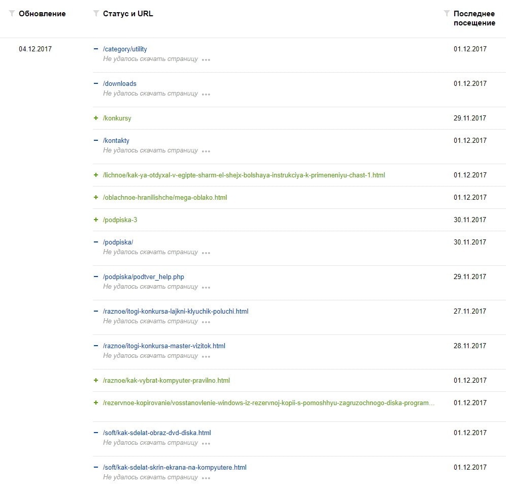Viewport: 506px width, 490px height.
Task: Click the Статус и URL column header
Action: pyautogui.click(x=128, y=14)
